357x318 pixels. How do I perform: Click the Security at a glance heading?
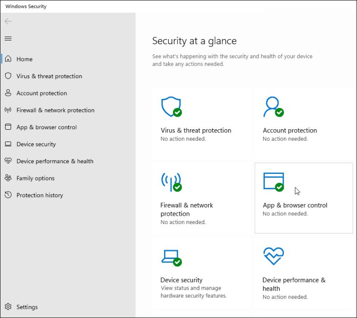[x=194, y=41]
